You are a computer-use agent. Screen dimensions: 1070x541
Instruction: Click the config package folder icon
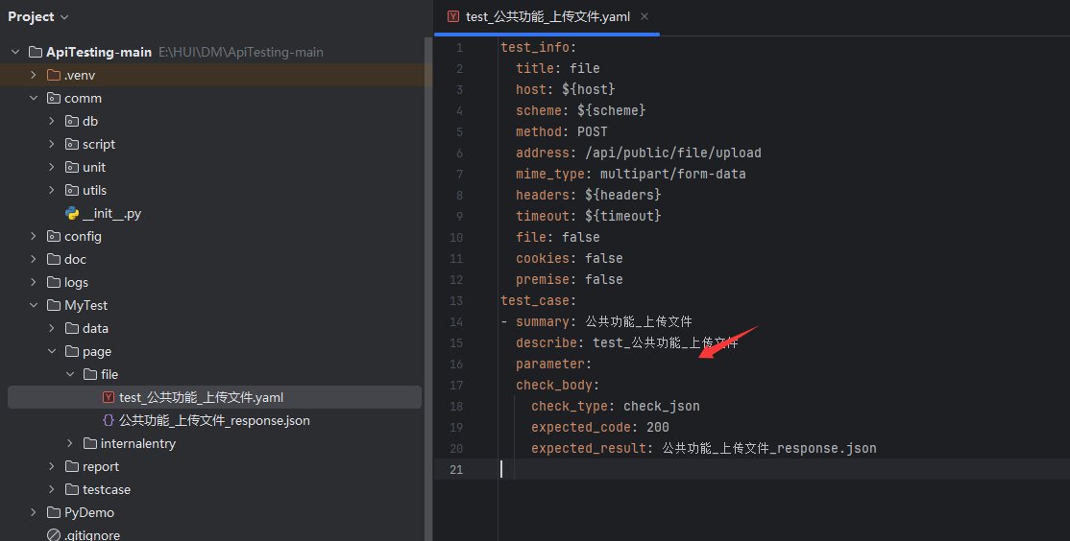53,236
